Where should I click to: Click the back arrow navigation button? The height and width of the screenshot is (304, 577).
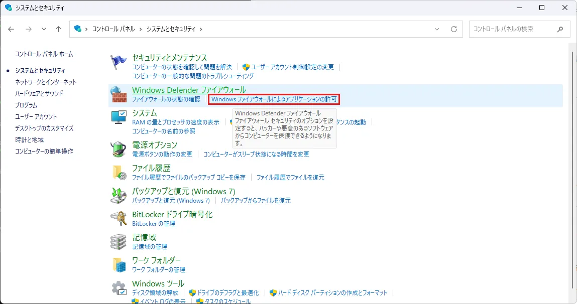click(x=11, y=29)
